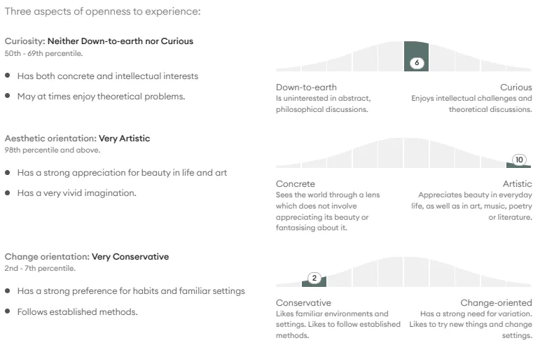Select the 'Neither Down-to-earth nor Curious' title
Image resolution: width=540 pixels, height=352 pixels.
[120, 41]
